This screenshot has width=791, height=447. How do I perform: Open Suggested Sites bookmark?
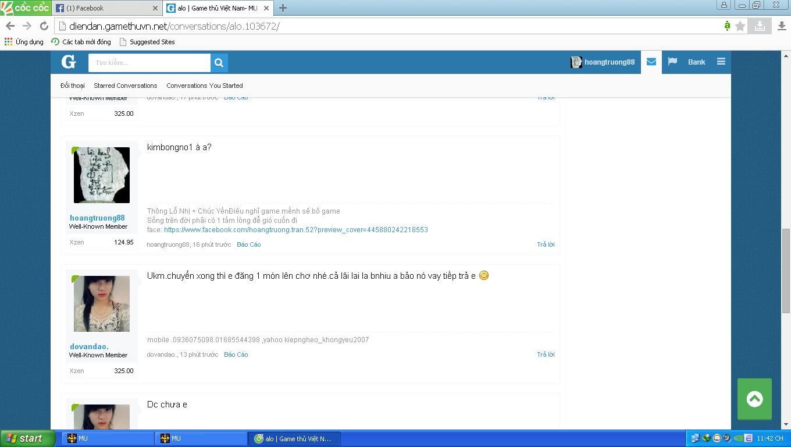tap(147, 42)
